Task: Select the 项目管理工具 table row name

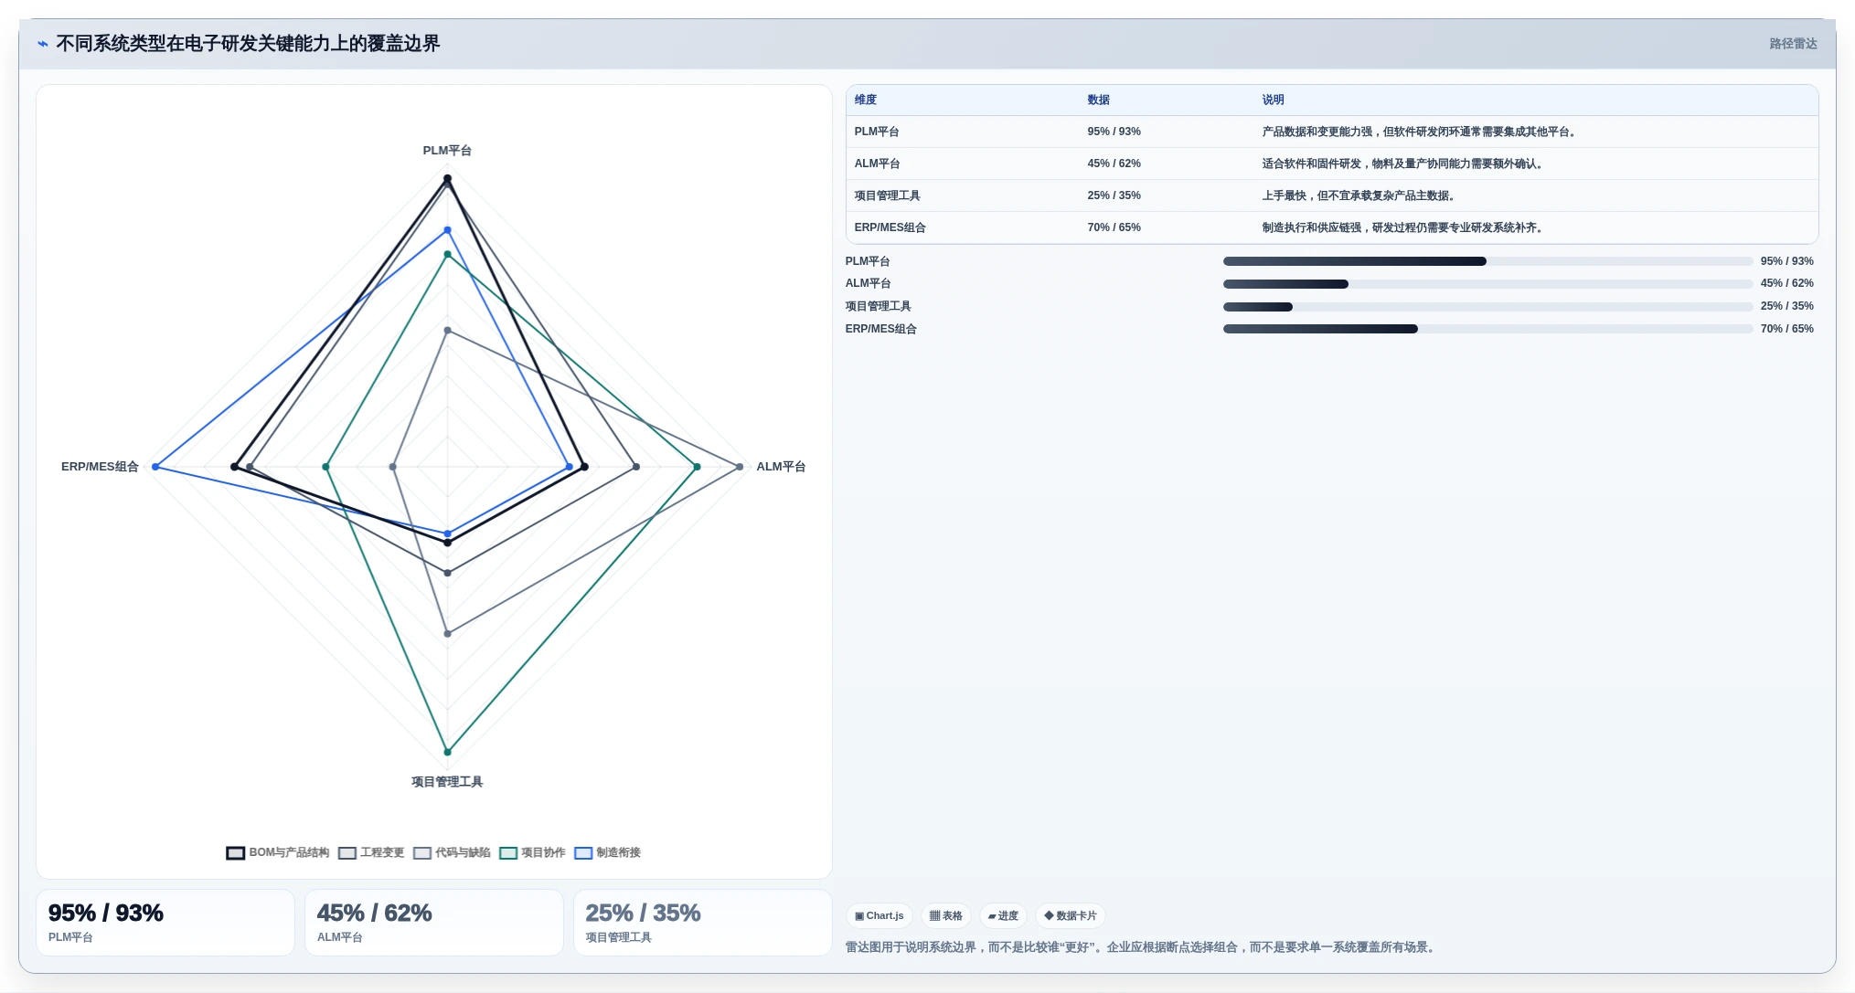Action: (x=887, y=195)
